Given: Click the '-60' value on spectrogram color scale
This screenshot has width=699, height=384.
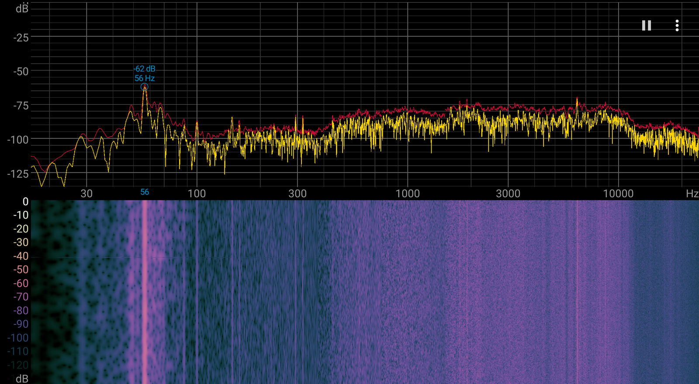Looking at the screenshot, I should point(21,283).
